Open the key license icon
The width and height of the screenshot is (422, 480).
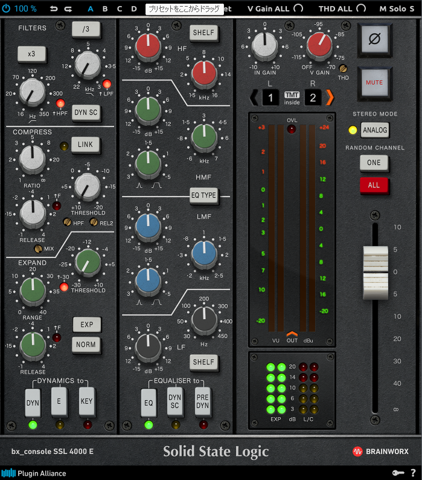coord(398,473)
